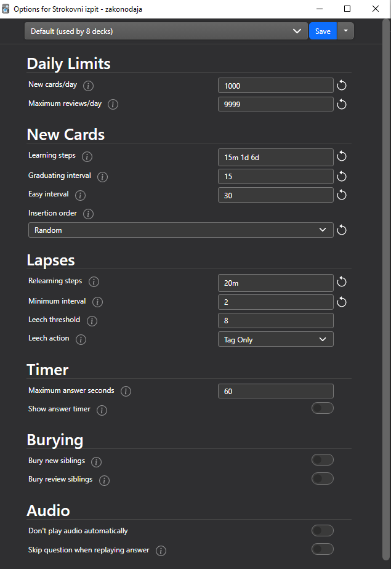Screen dimensions: 391x569
Task: Reset Graduating interval to default
Action: pos(342,176)
